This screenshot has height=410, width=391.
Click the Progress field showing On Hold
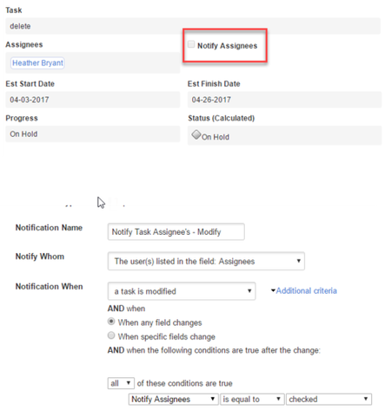click(x=93, y=133)
